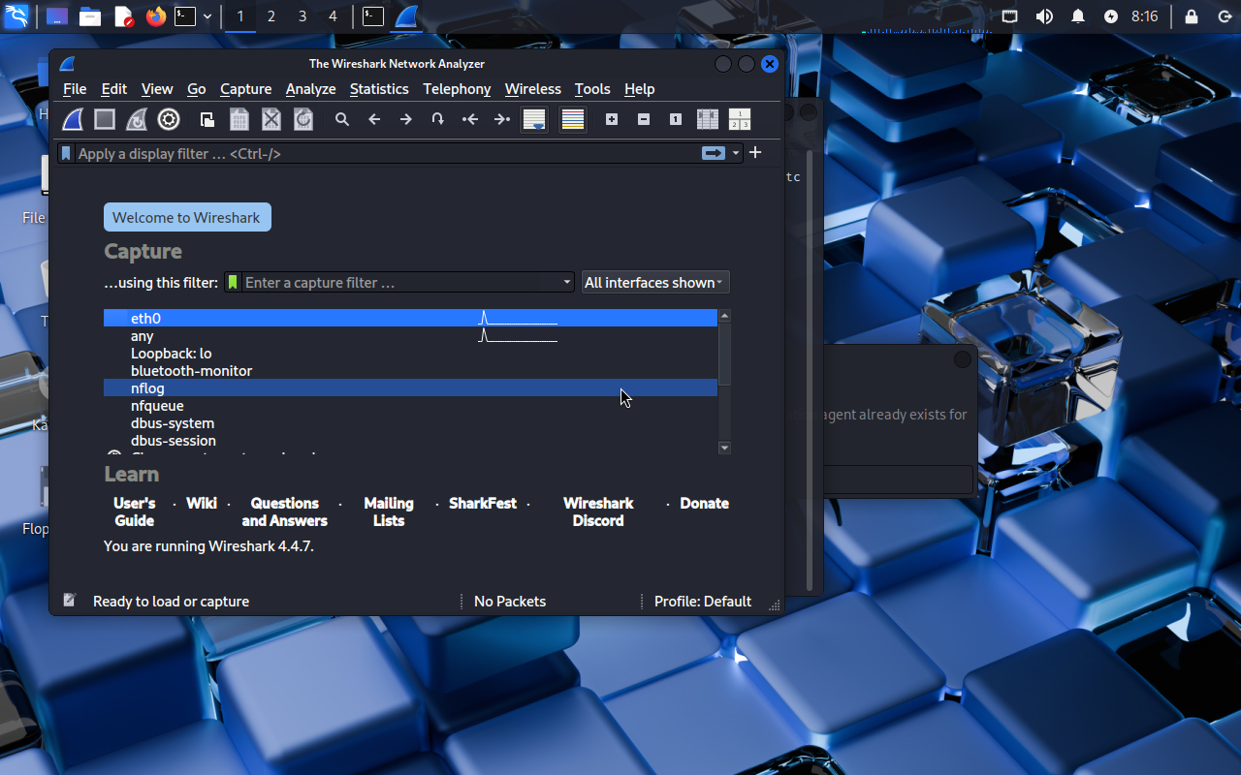
Task: Click Profile: Default in status bar
Action: [703, 601]
